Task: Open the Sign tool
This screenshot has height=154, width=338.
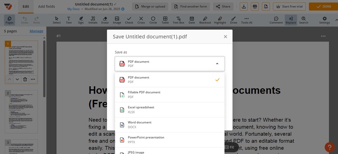Action: [x=81, y=20]
